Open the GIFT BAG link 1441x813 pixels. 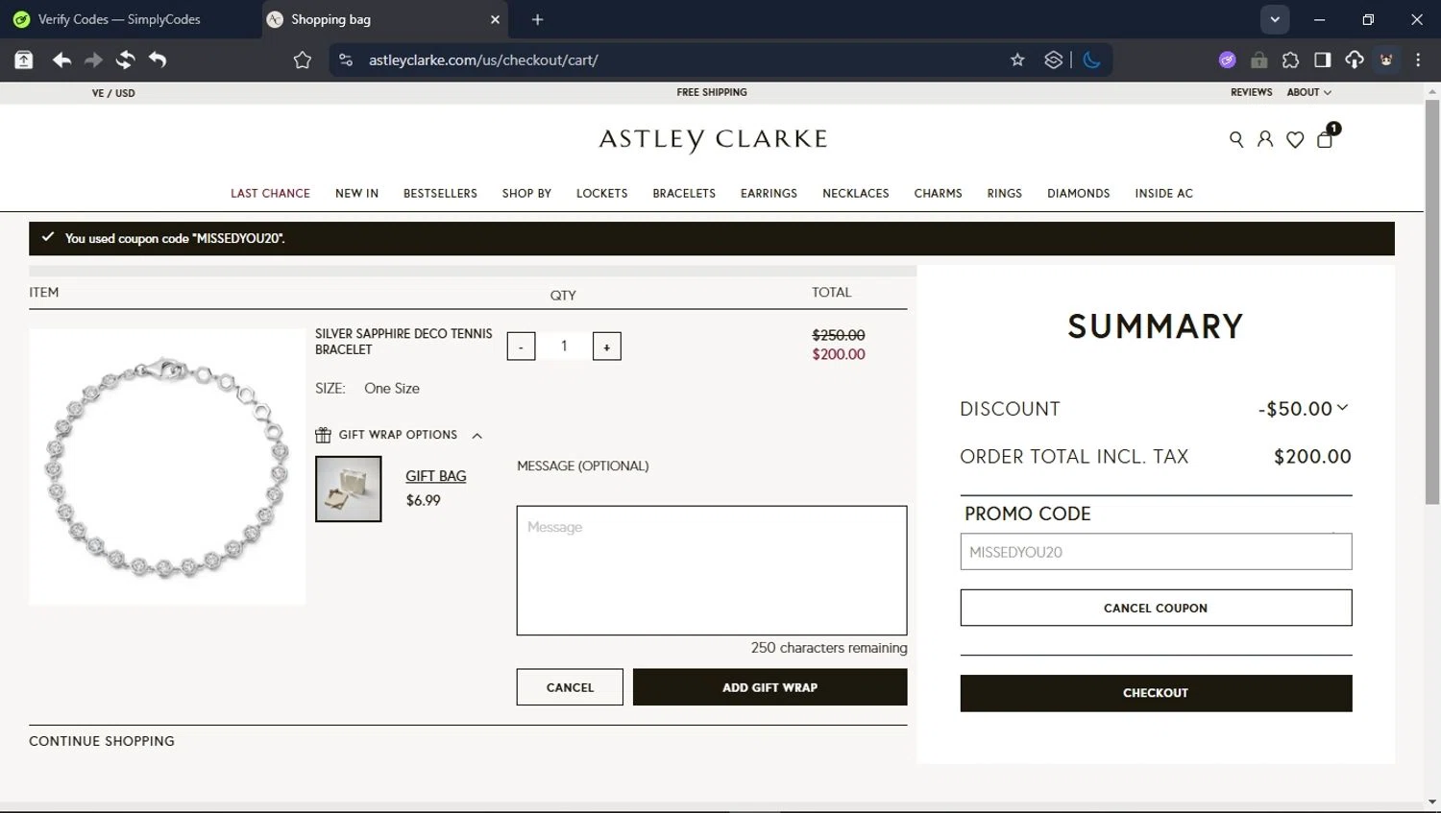pyautogui.click(x=435, y=476)
